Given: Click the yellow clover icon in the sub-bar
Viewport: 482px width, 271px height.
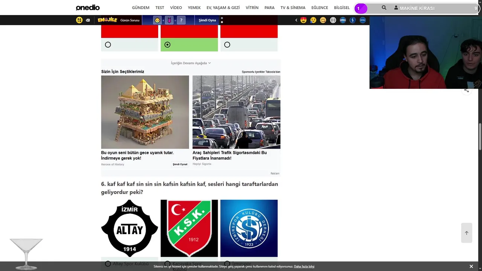Looking at the screenshot, I should pos(79,20).
